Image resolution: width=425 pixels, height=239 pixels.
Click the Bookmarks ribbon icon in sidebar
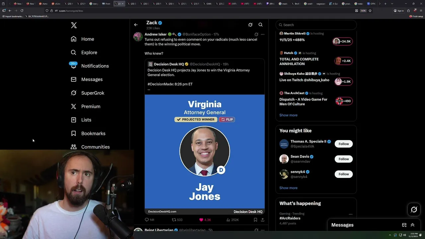coord(74,133)
